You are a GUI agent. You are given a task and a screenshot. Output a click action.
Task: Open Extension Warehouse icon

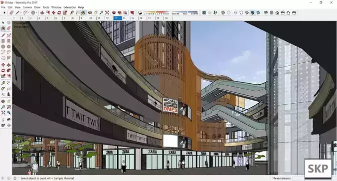point(119,12)
